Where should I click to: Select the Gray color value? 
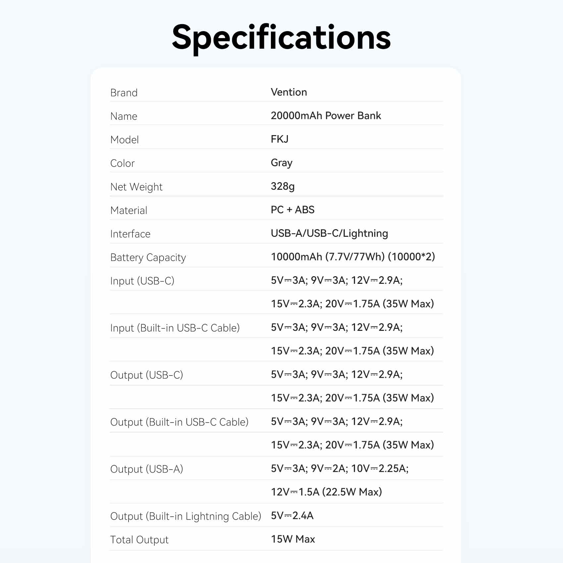[x=281, y=163]
